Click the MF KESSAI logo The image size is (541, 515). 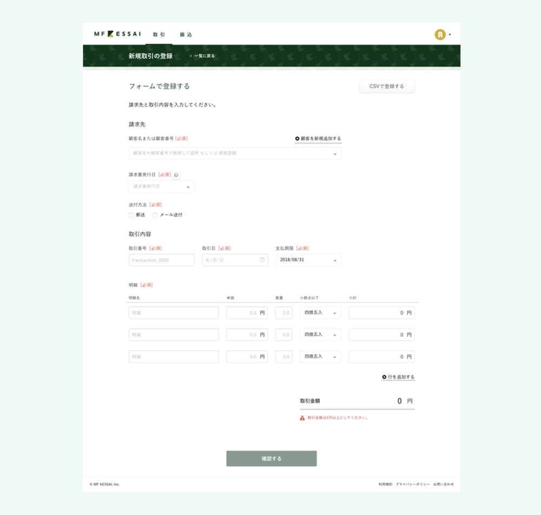tap(117, 34)
